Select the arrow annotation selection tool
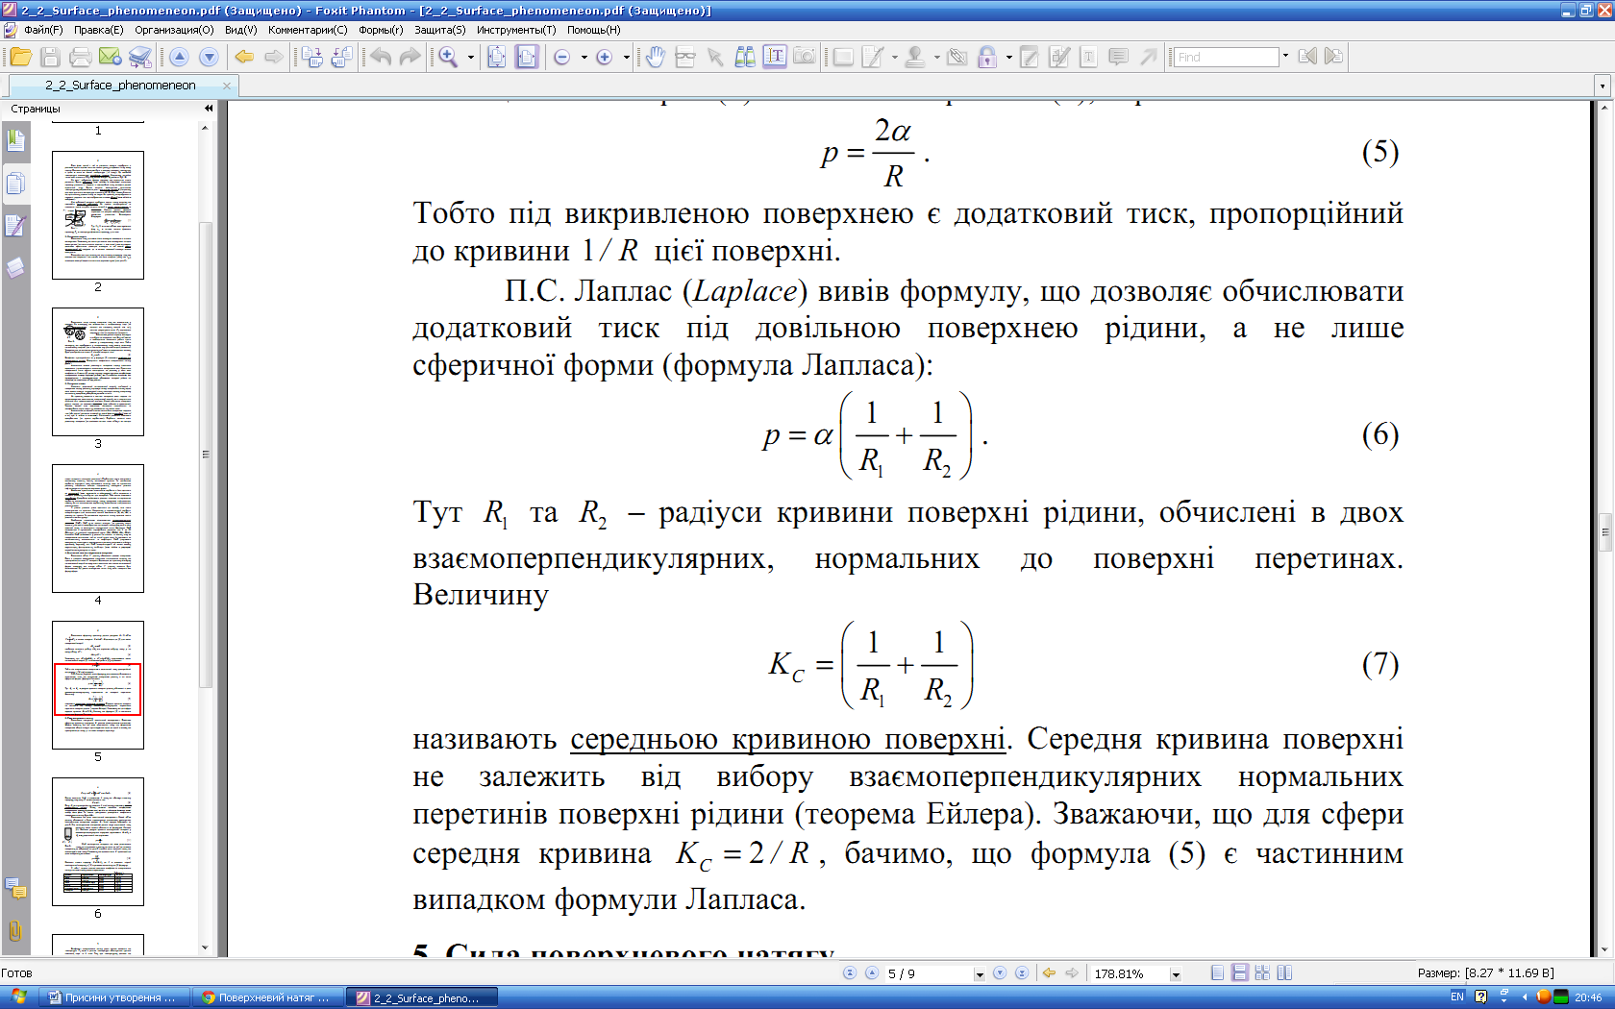Screen dimensions: 1615x1009 (715, 58)
